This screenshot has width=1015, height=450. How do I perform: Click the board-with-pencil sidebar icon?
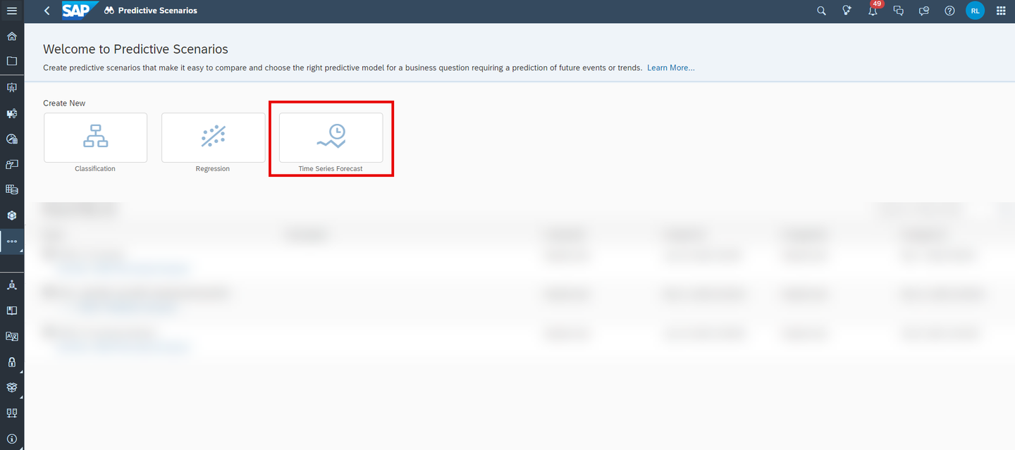click(12, 164)
